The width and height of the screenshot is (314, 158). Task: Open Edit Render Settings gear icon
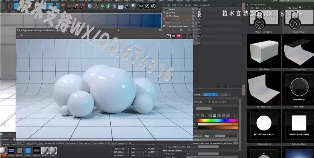pos(82,6)
